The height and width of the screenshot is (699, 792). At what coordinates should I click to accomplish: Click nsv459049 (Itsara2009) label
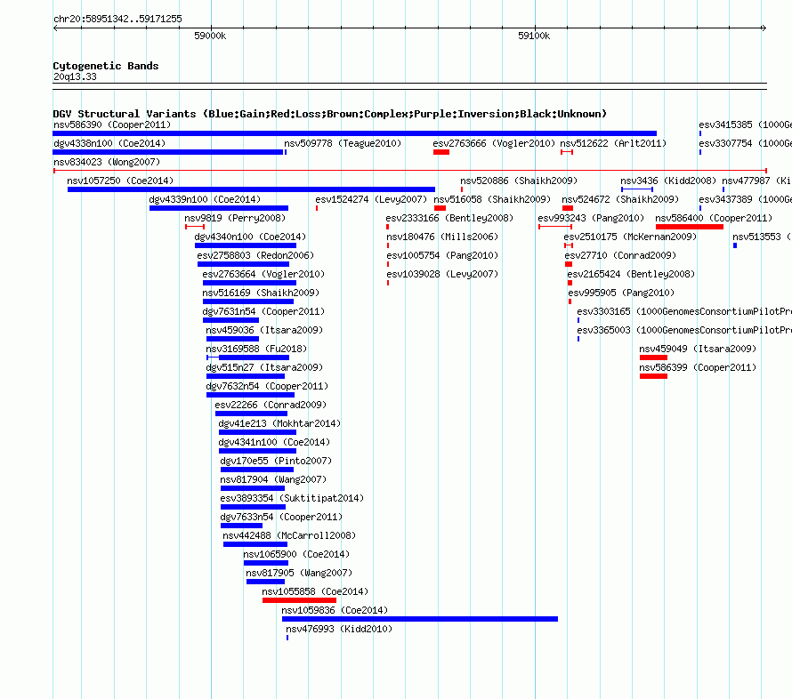[x=698, y=349]
